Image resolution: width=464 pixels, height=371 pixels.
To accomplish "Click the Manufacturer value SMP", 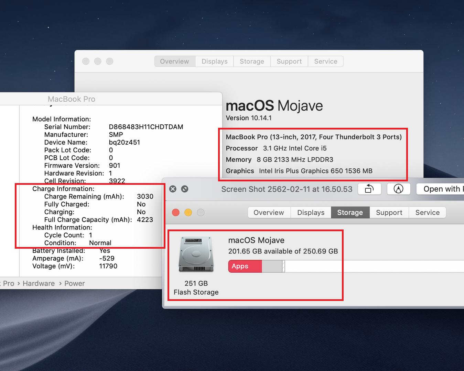I will tap(116, 135).
